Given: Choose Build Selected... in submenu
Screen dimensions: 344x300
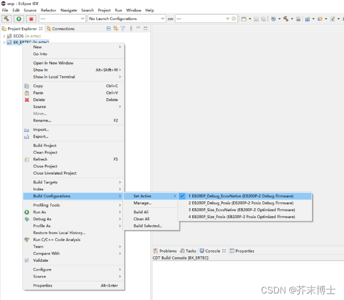Looking at the screenshot, I should tap(151, 226).
